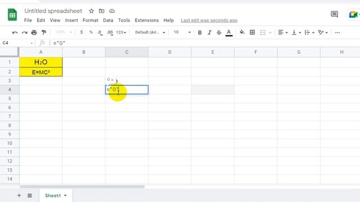Open the Insert menu
The width and height of the screenshot is (360, 202).
coord(71,20)
